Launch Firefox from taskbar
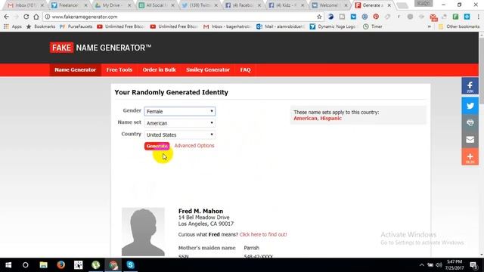 point(60,265)
